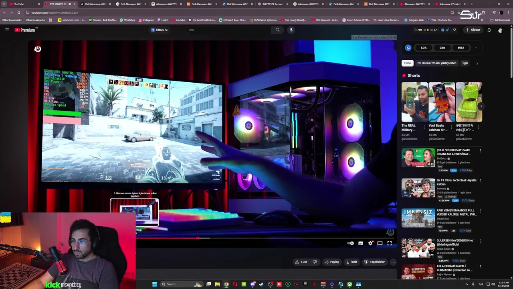Open the account avatar menu
Screen dimensions: 513x289
tap(500, 30)
